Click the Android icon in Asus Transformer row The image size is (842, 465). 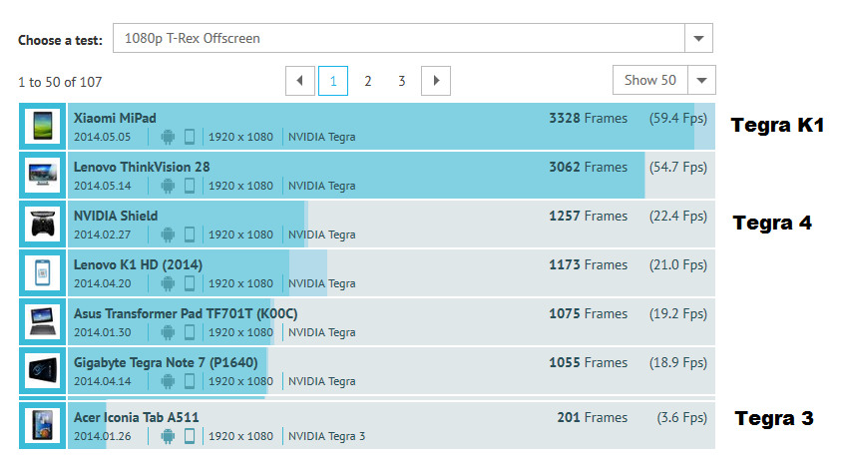[168, 332]
